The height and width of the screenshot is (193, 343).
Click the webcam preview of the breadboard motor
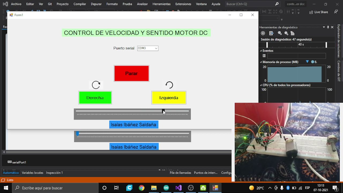[287, 142]
